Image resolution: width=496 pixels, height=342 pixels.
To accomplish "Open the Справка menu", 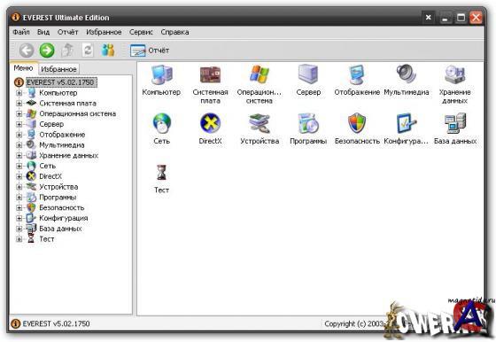I will pos(175,32).
